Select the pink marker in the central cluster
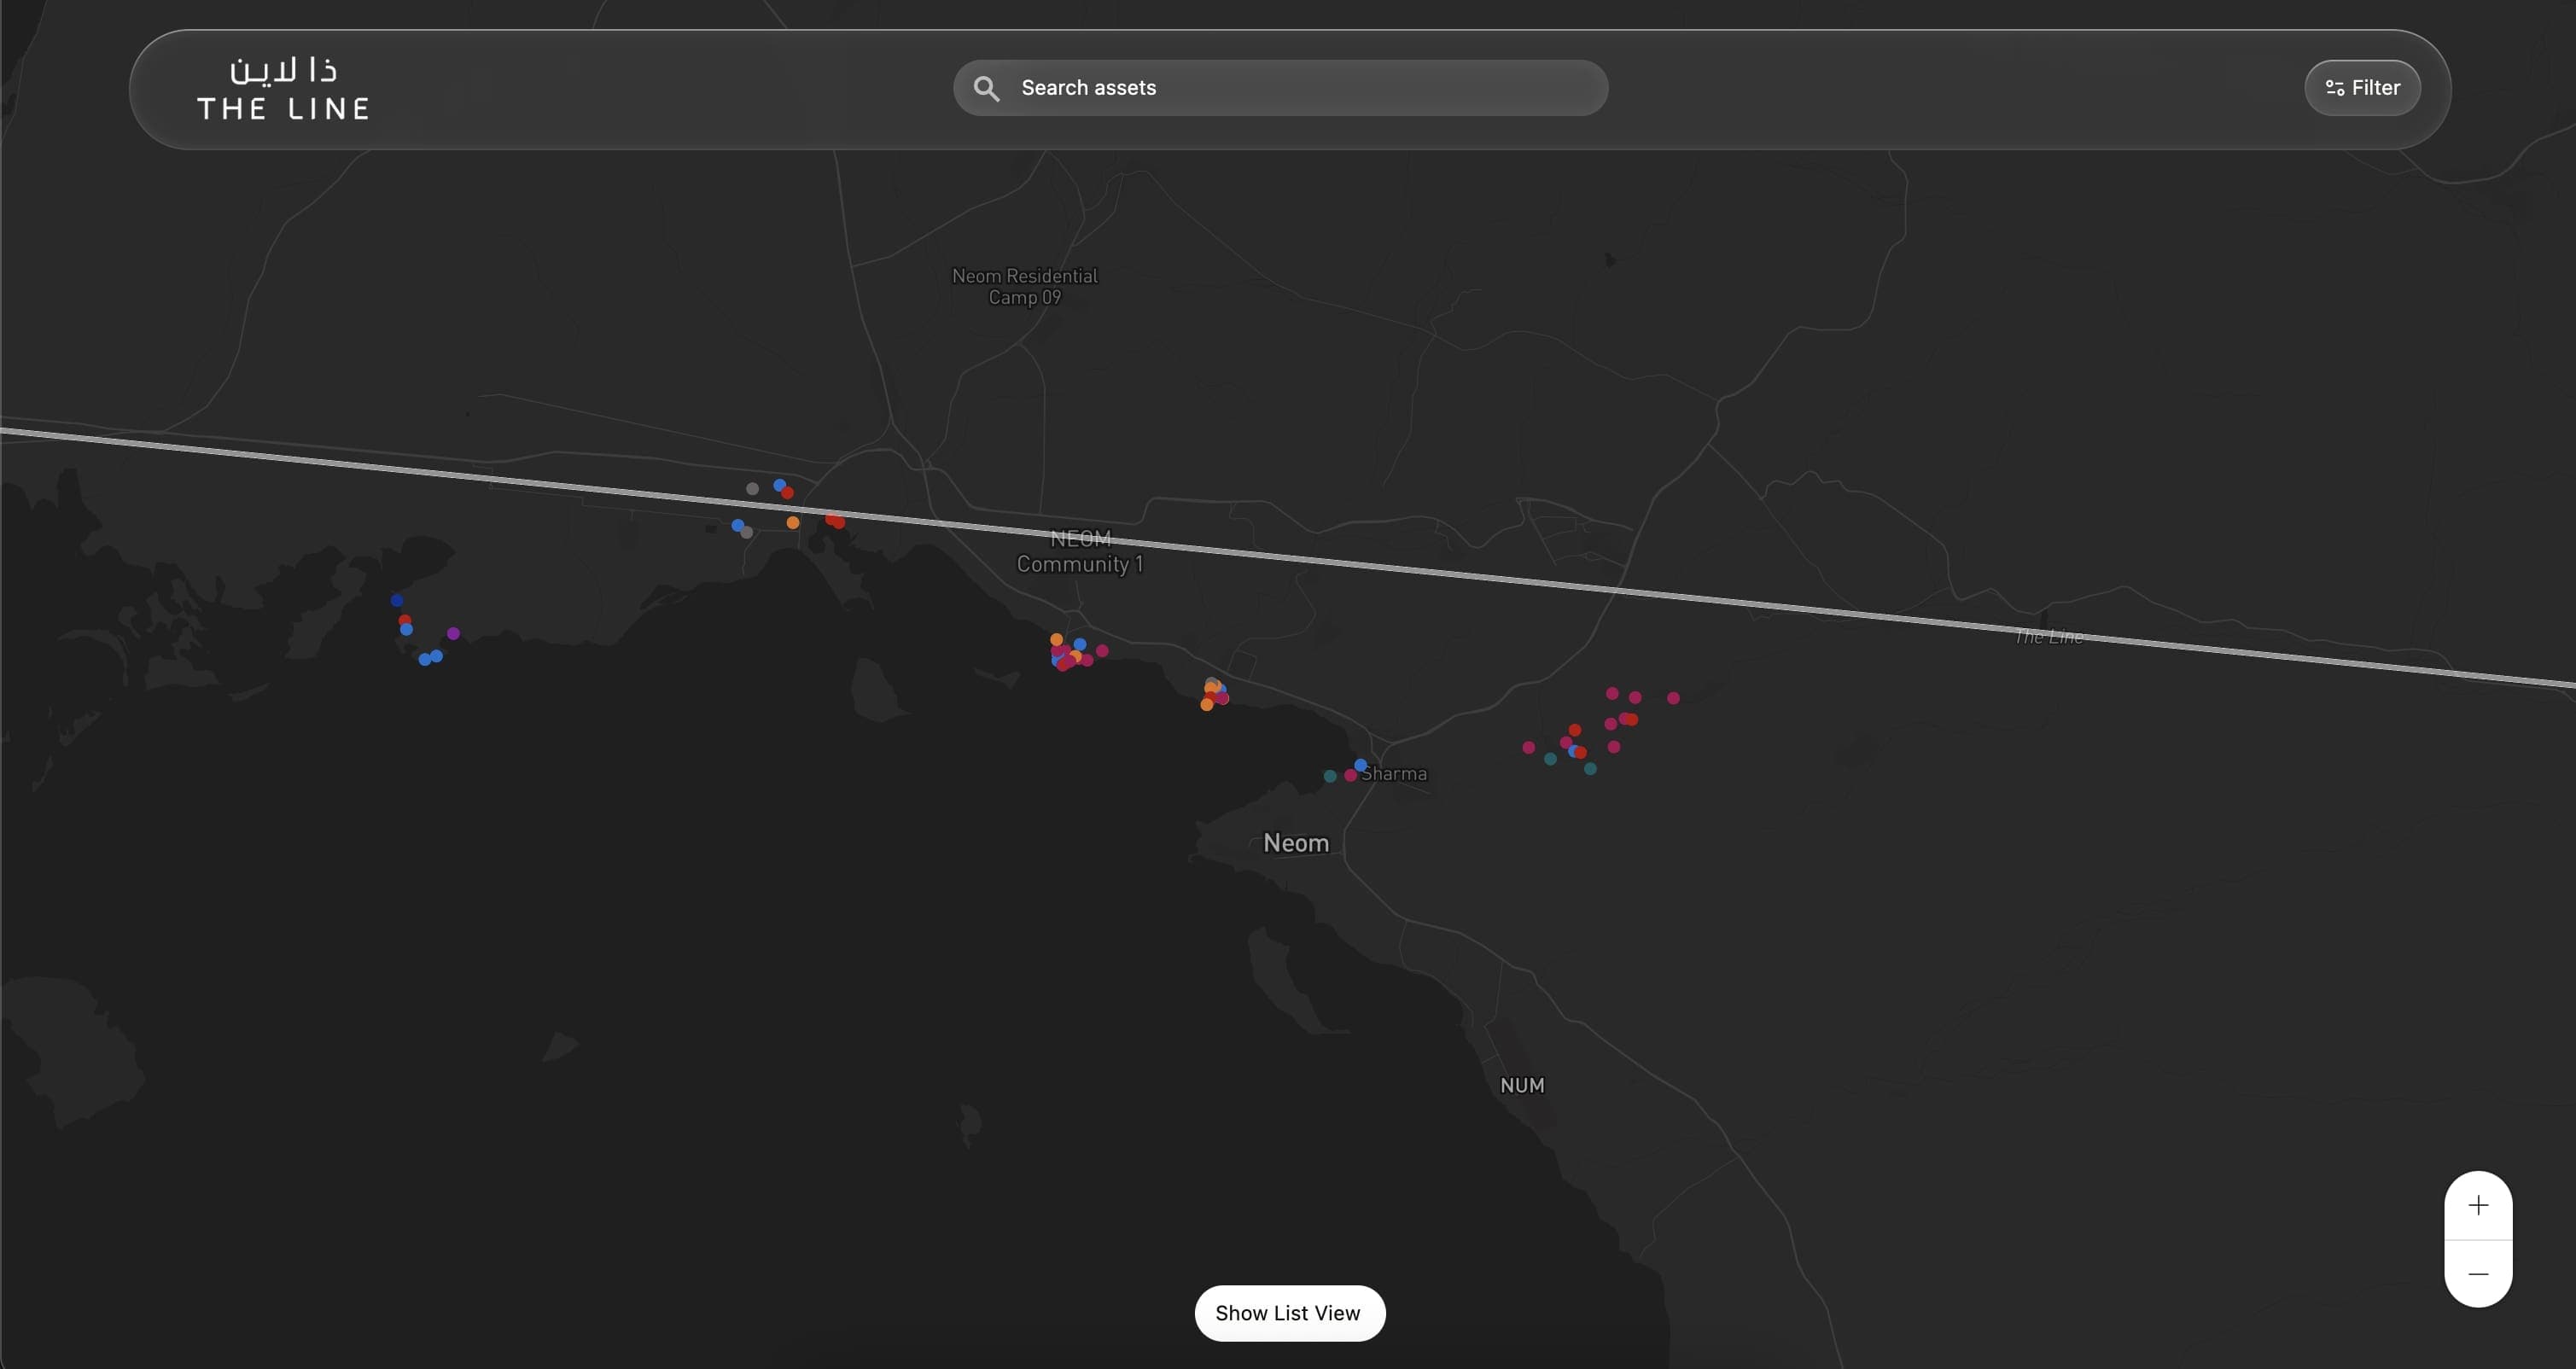 click(x=1103, y=652)
